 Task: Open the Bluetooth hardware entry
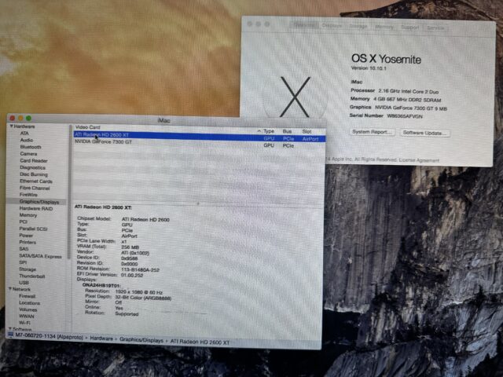click(x=31, y=147)
